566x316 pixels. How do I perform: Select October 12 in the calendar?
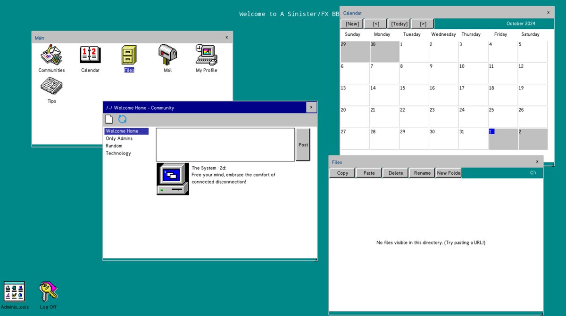pyautogui.click(x=533, y=73)
